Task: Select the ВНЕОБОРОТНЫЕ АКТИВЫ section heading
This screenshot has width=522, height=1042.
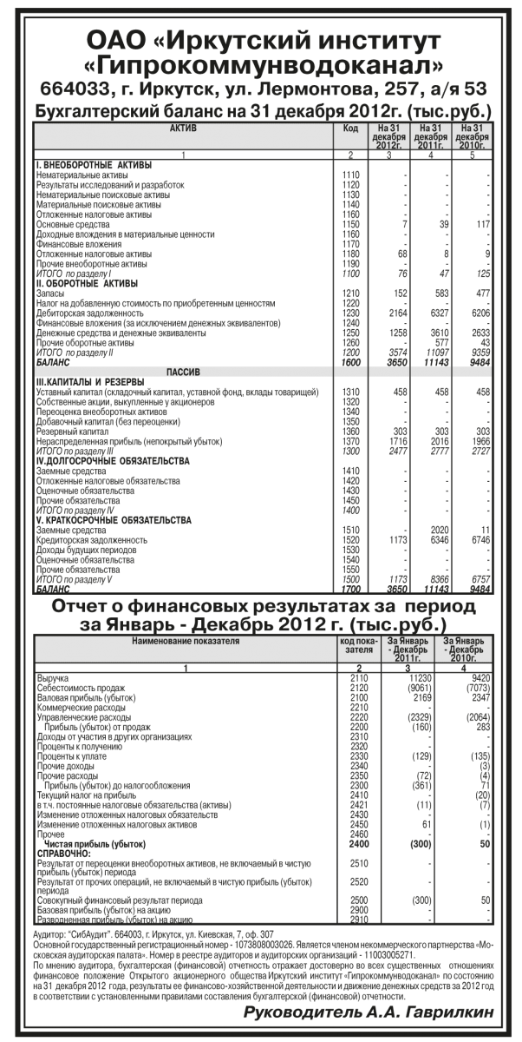Action: click(x=92, y=164)
